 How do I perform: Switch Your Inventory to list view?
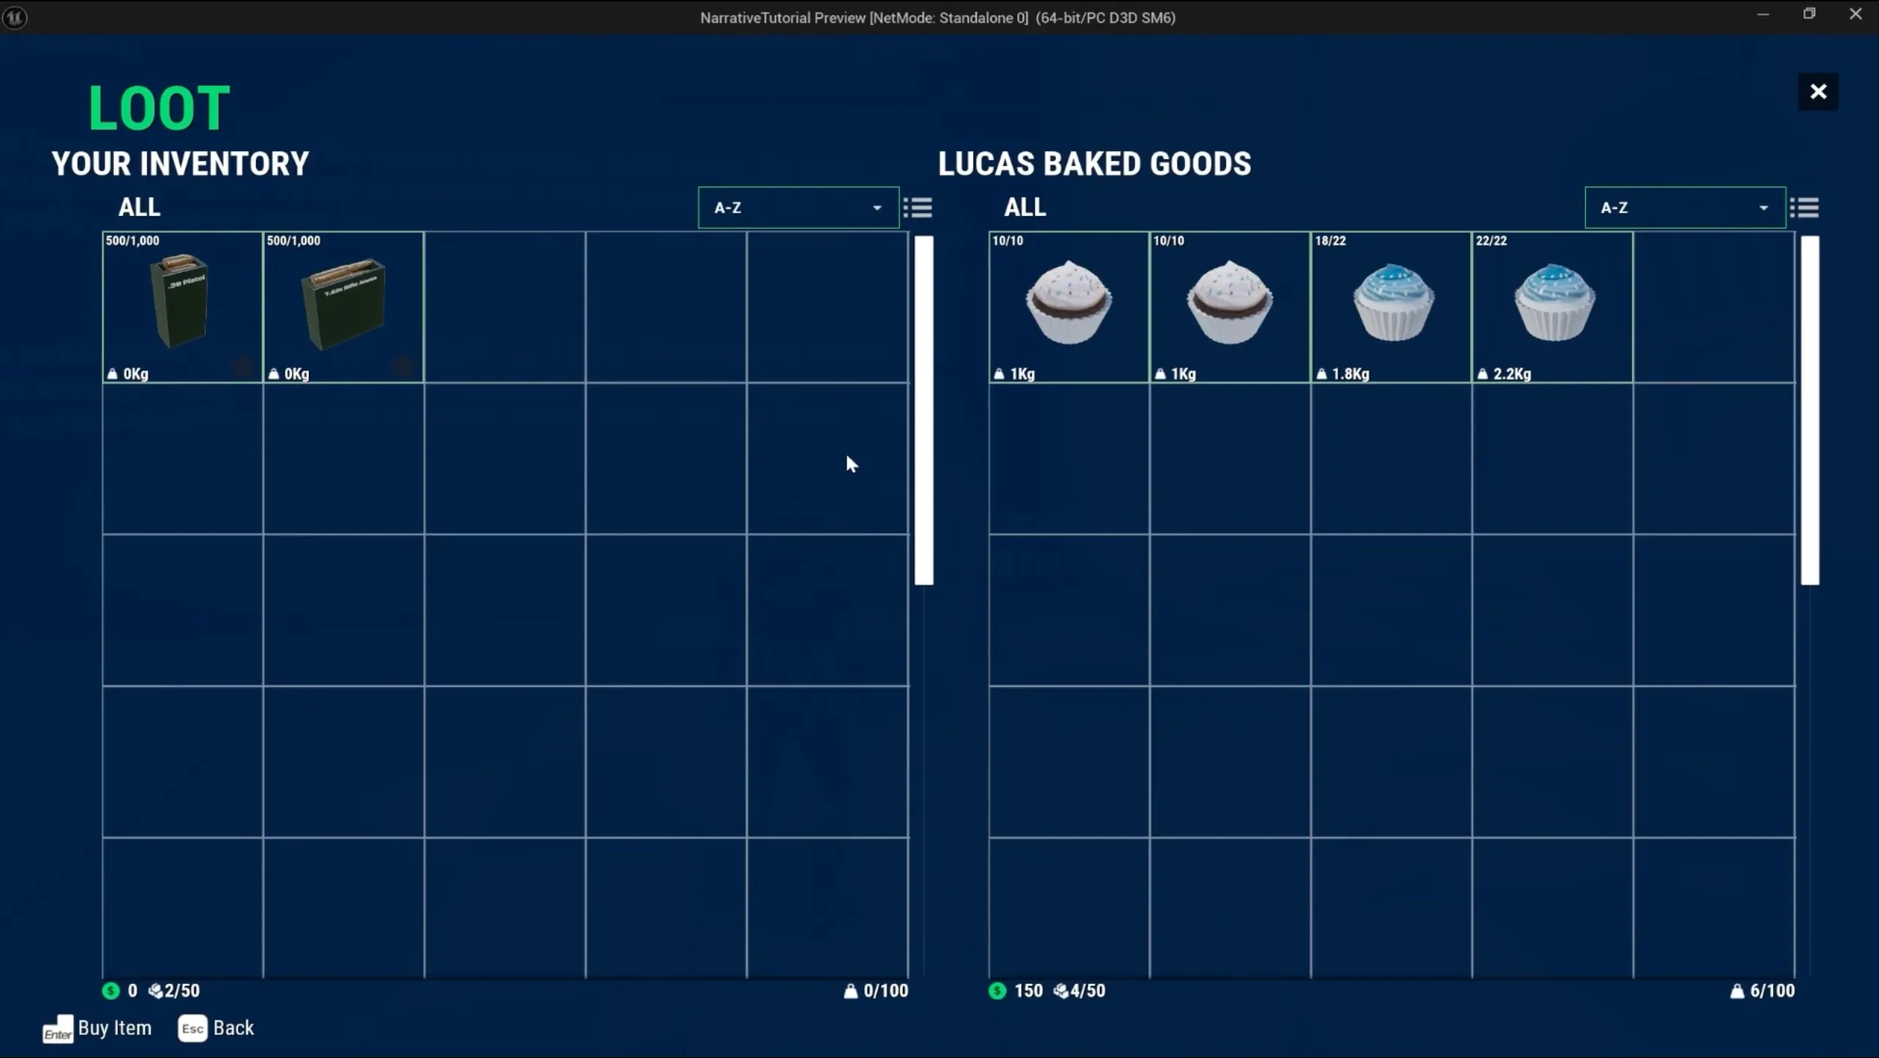(917, 208)
